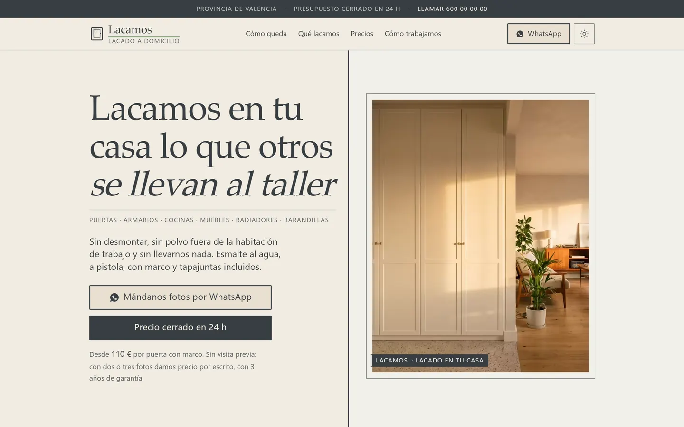Click PRESUPUESTO CERRADO EN 24 H text

[x=347, y=9]
